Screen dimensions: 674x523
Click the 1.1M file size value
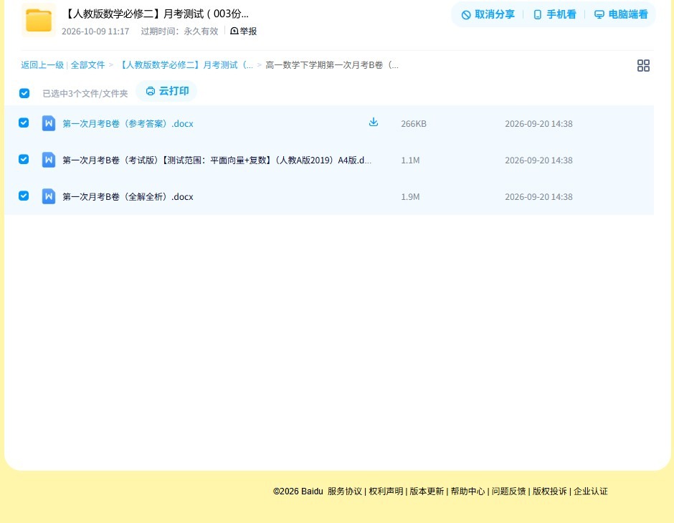pyautogui.click(x=410, y=160)
